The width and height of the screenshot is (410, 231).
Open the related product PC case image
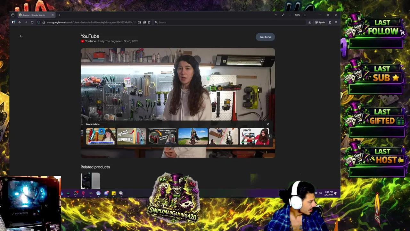[91, 181]
